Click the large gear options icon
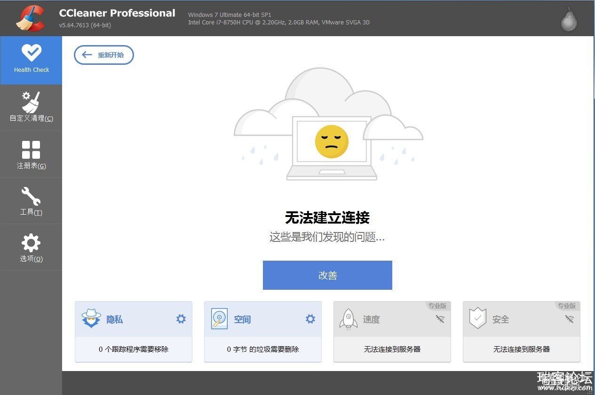 pyautogui.click(x=31, y=243)
